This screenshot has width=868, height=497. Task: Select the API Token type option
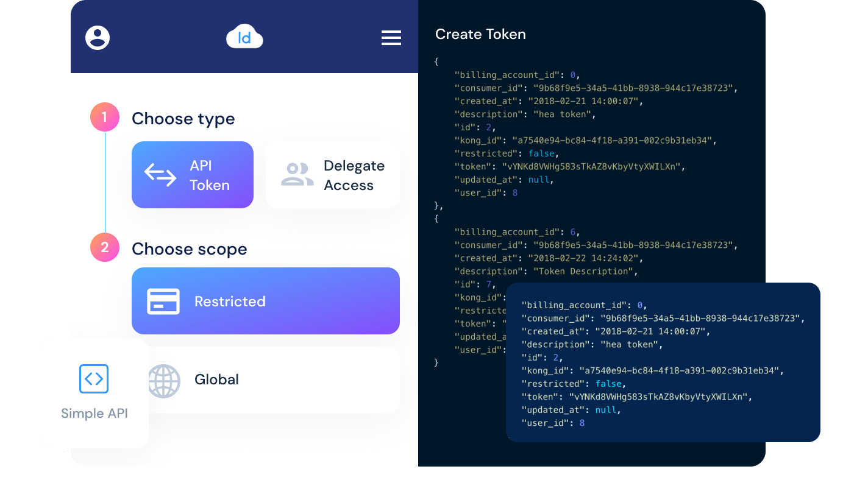click(193, 175)
